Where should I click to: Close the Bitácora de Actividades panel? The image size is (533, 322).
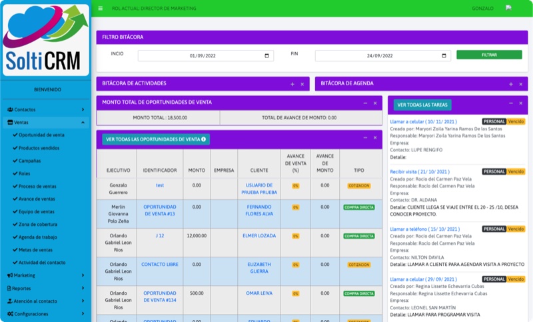pyautogui.click(x=302, y=84)
